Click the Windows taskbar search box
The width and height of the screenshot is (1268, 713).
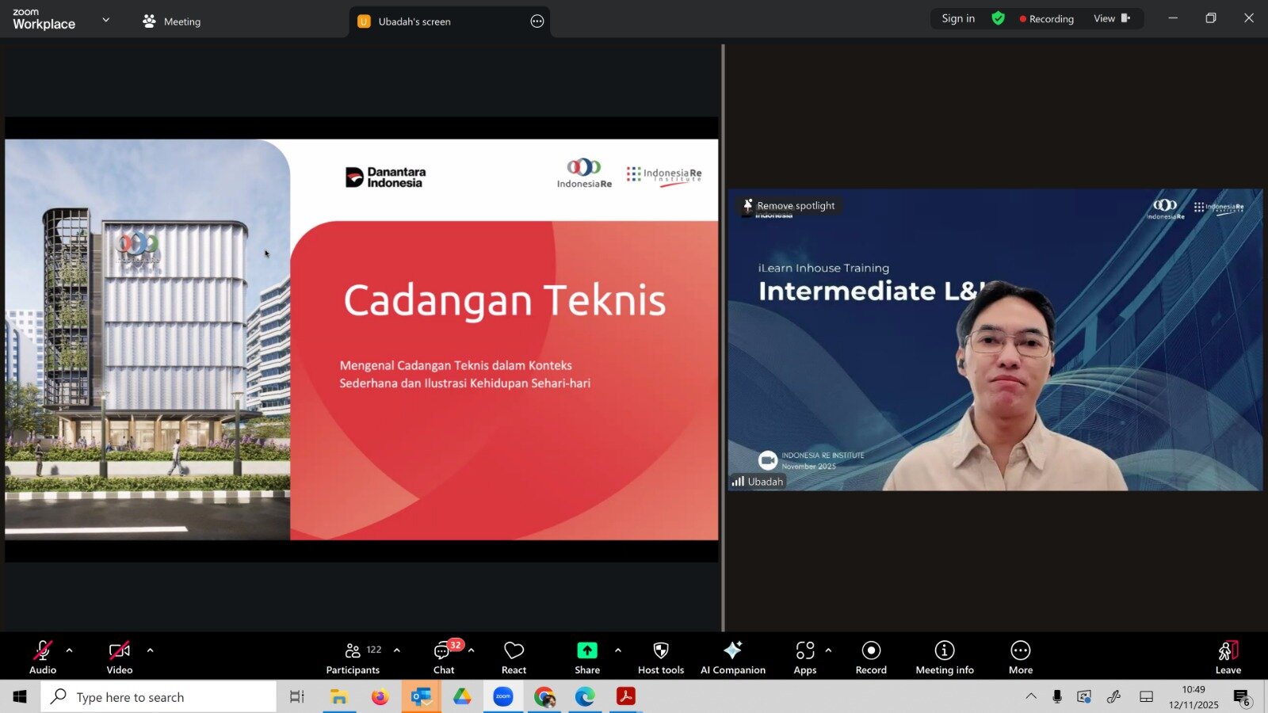[x=158, y=697]
